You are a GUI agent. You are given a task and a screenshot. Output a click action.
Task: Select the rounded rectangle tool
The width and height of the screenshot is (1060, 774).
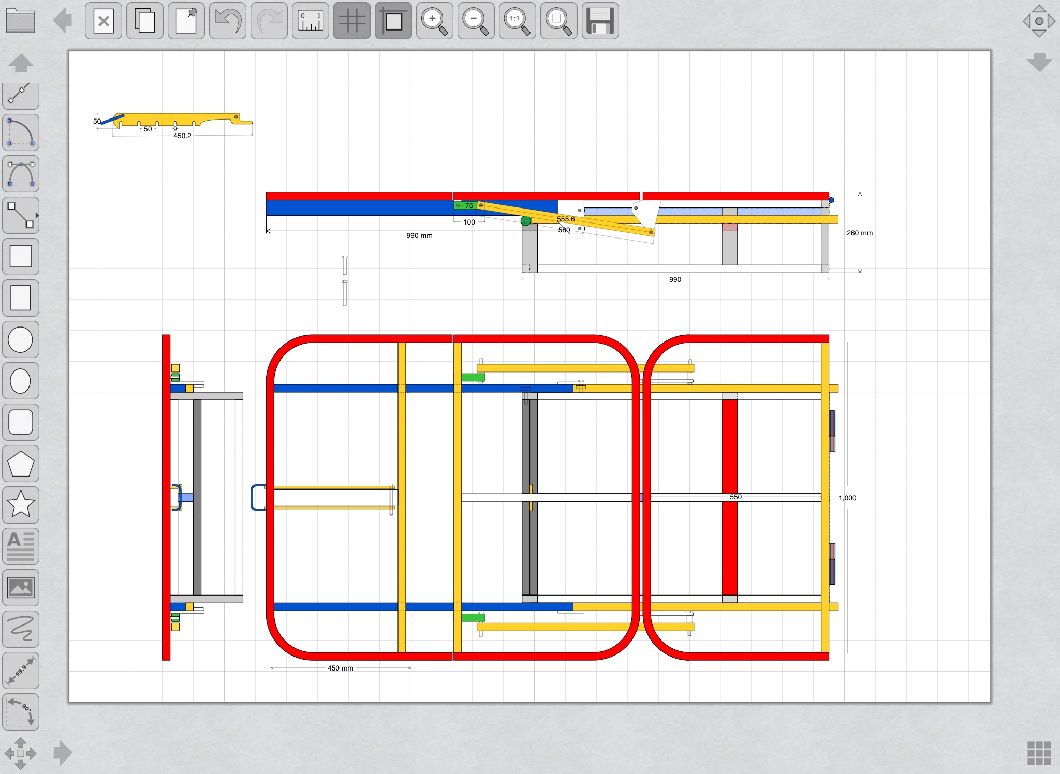click(21, 422)
